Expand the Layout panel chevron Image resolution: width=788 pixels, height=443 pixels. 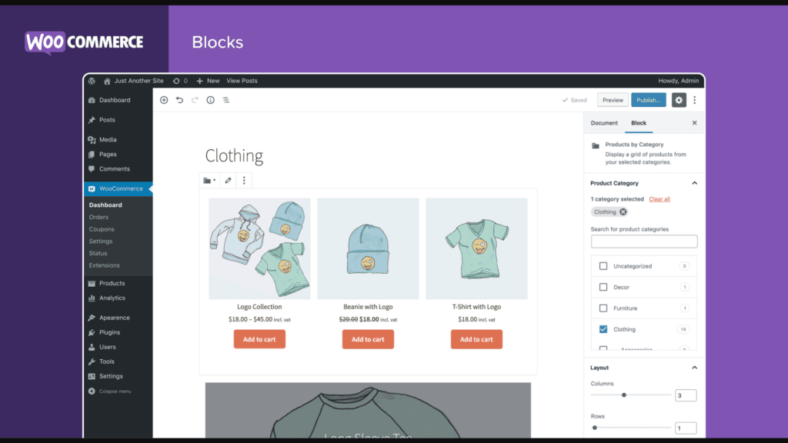[695, 367]
